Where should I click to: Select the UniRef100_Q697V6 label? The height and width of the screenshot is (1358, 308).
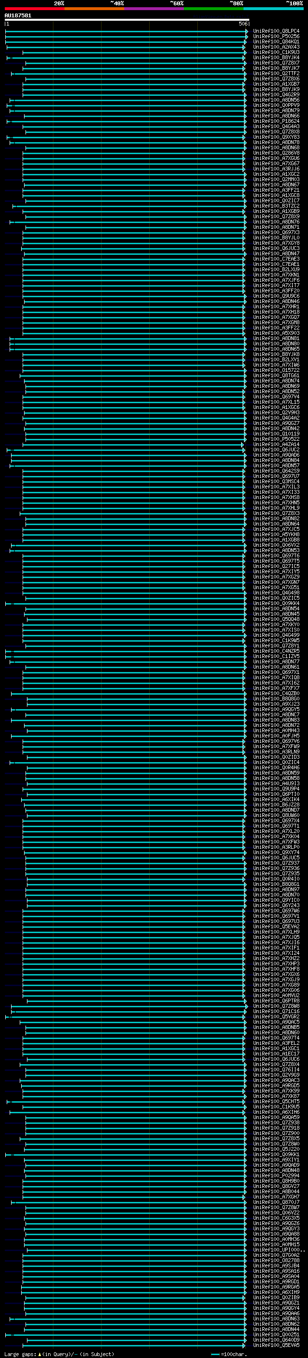(x=276, y=741)
